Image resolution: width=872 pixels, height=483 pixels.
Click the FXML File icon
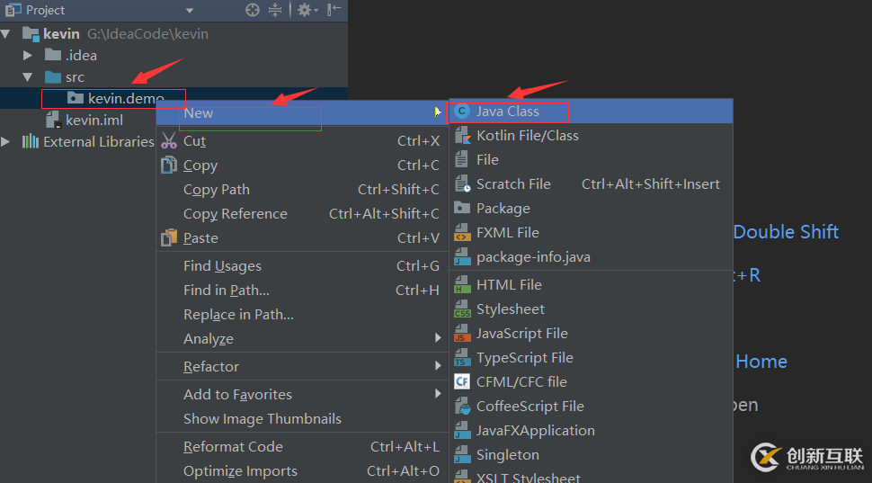coord(462,233)
